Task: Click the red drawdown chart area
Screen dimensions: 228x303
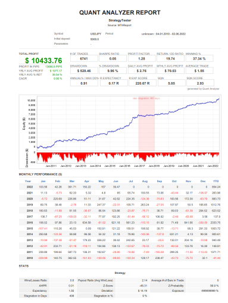Action: point(128,157)
